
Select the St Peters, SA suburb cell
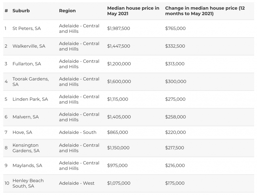27,29
